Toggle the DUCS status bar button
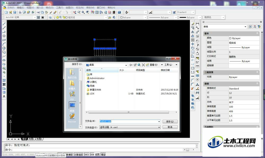This screenshot has width=265, height=158. pyautogui.click(x=87, y=155)
